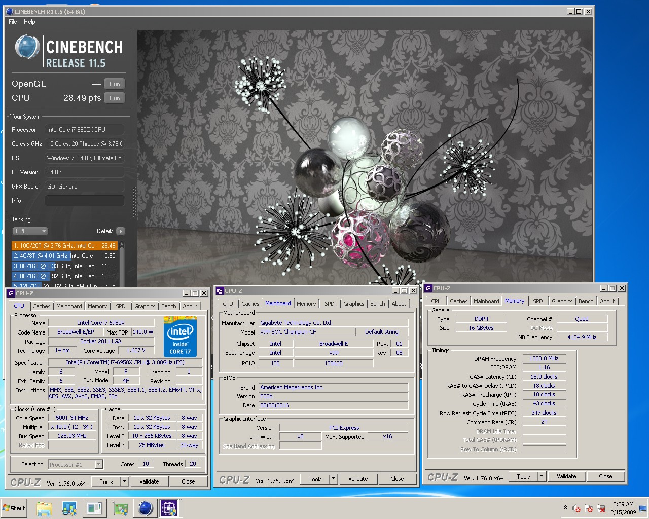Viewport: 649px width, 519px height.
Task: Open Memory tab in CPU-Z CPU window
Action: (97, 306)
